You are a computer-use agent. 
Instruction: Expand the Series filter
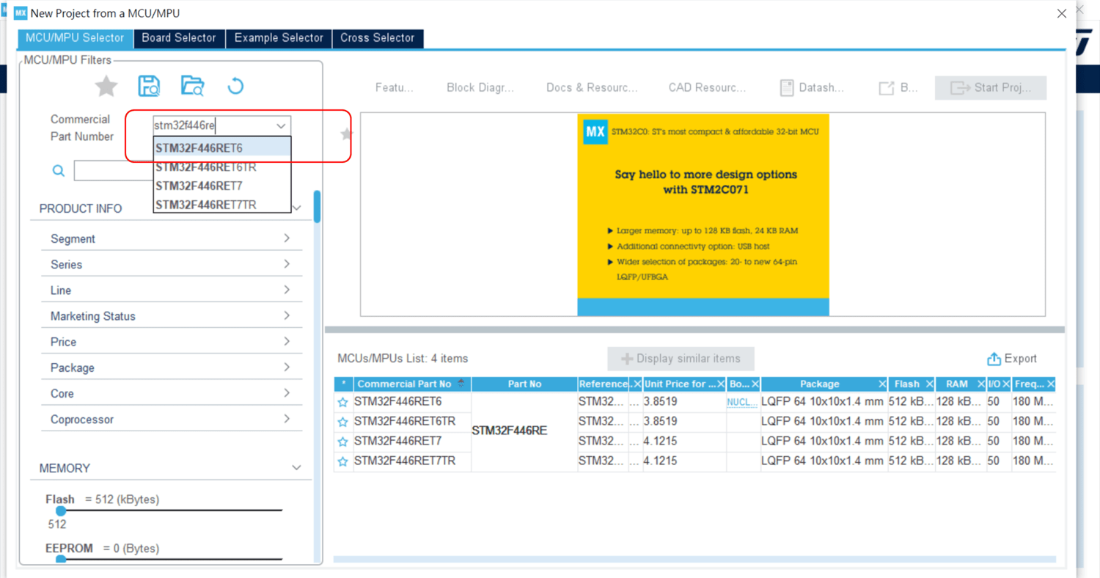[287, 264]
